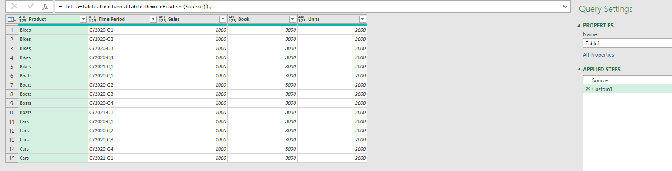Viewport: 672px width, 171px height.
Task: Delete the Custom1 step using its X icon
Action: point(587,89)
